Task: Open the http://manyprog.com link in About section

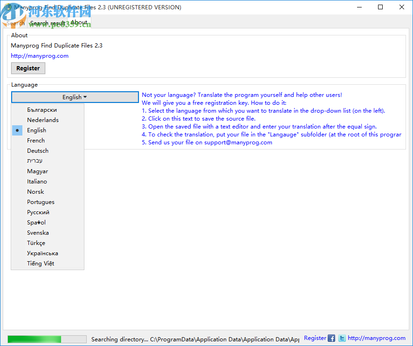Action: 40,56
